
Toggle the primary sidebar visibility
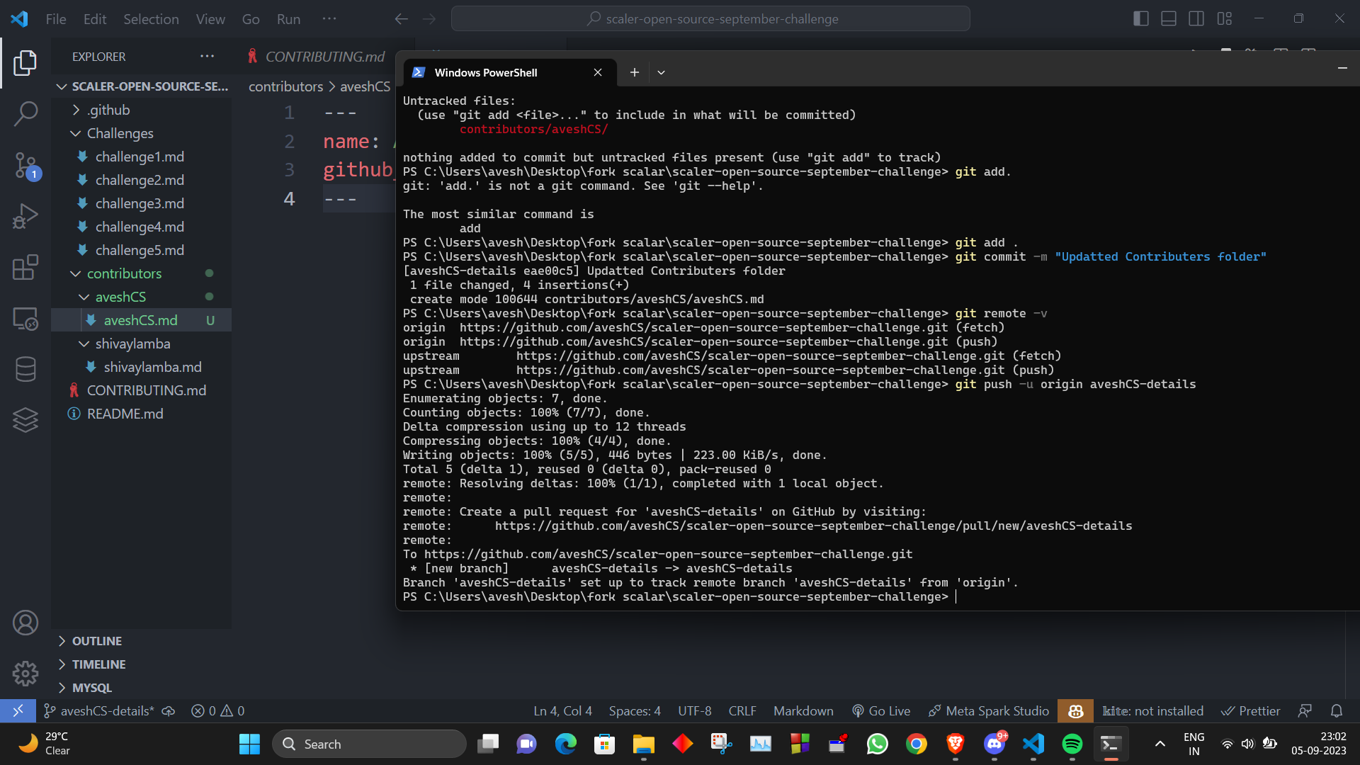1141,18
